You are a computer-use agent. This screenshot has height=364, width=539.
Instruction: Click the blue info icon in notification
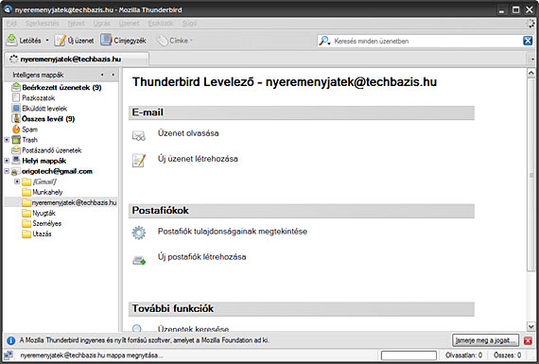(x=11, y=340)
